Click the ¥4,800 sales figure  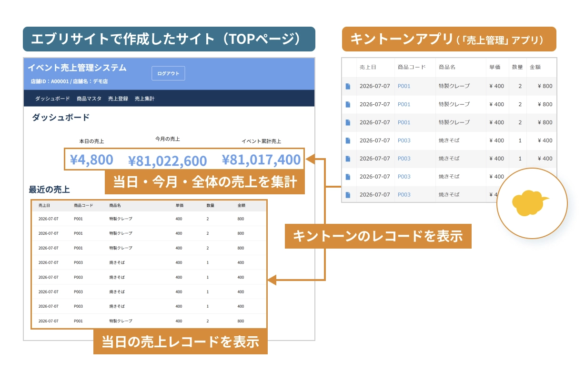click(x=91, y=160)
